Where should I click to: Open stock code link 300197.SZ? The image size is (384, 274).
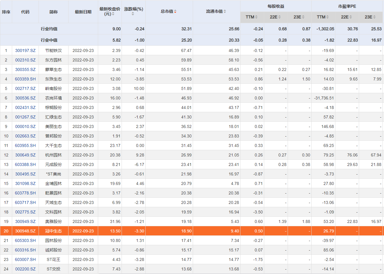25,50
